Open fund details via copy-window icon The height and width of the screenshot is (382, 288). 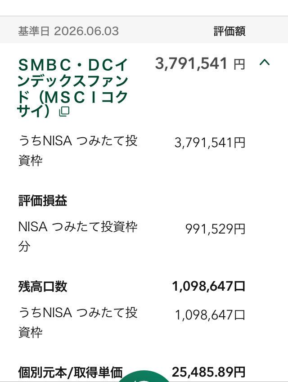pyautogui.click(x=64, y=112)
